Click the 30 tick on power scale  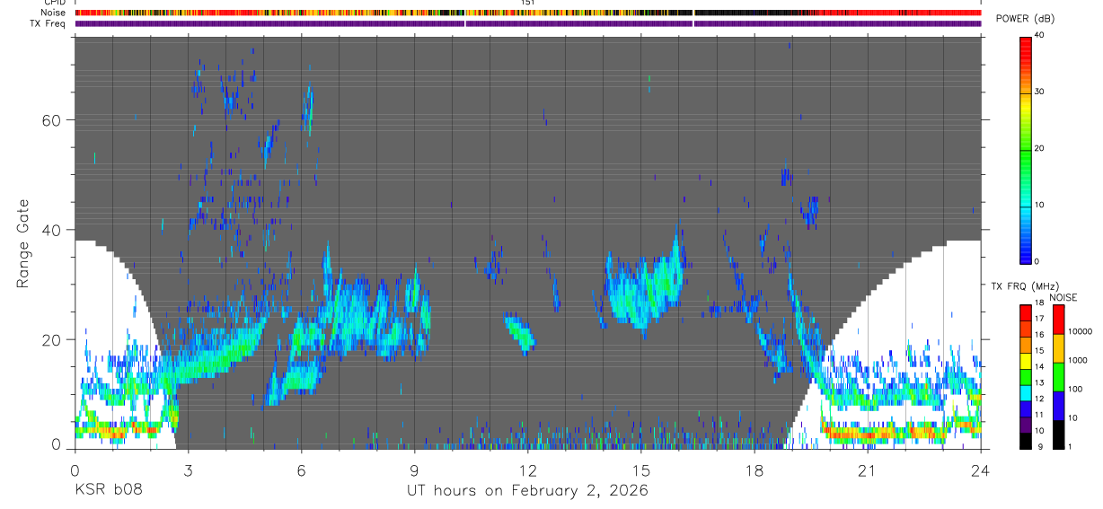1039,92
